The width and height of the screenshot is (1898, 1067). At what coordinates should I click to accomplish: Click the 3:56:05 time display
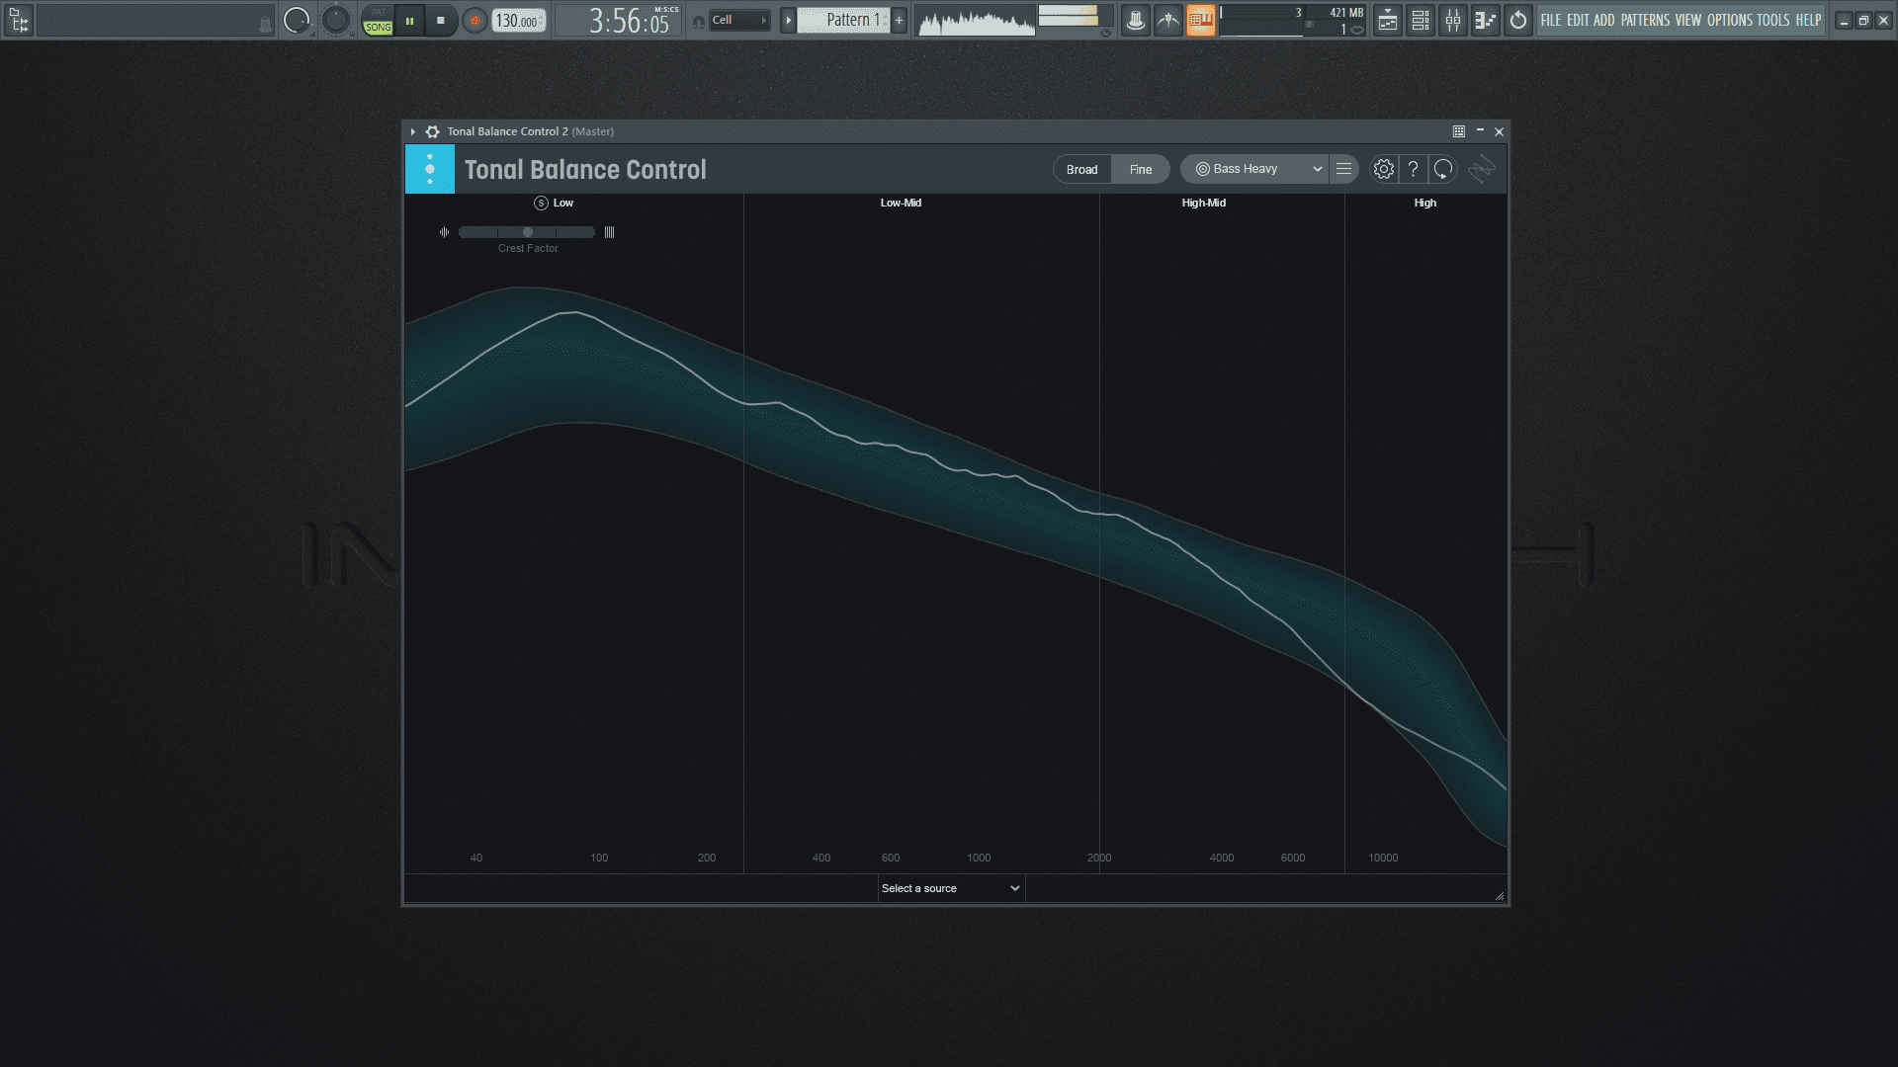click(629, 20)
